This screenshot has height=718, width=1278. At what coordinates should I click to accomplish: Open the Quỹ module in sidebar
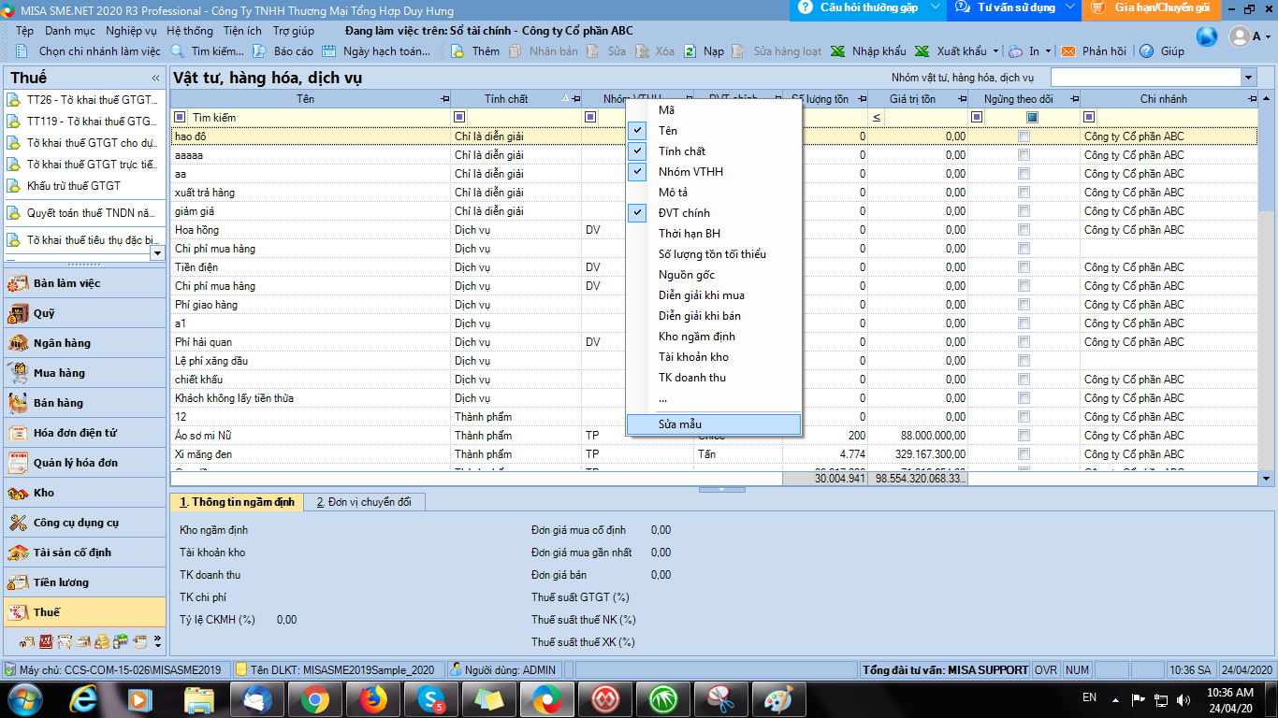coord(84,313)
